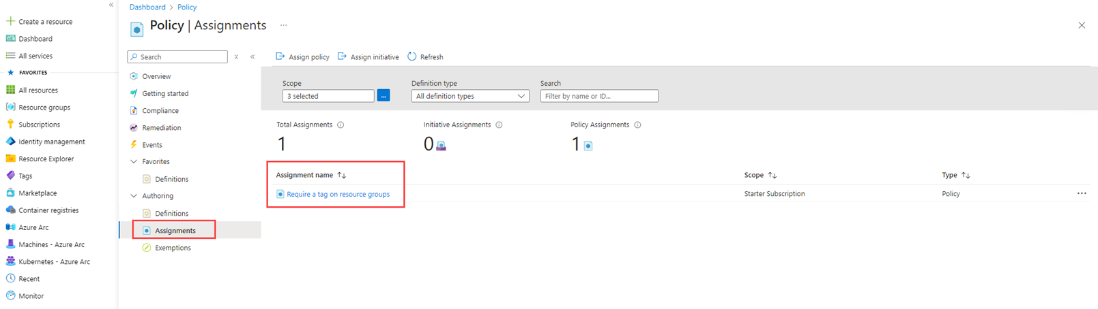Click the Identity management icon

coord(10,142)
